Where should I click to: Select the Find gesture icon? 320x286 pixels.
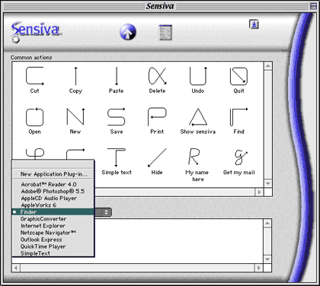(238, 116)
